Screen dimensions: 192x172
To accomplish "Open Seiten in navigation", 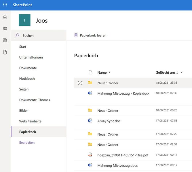I will [x=24, y=89].
